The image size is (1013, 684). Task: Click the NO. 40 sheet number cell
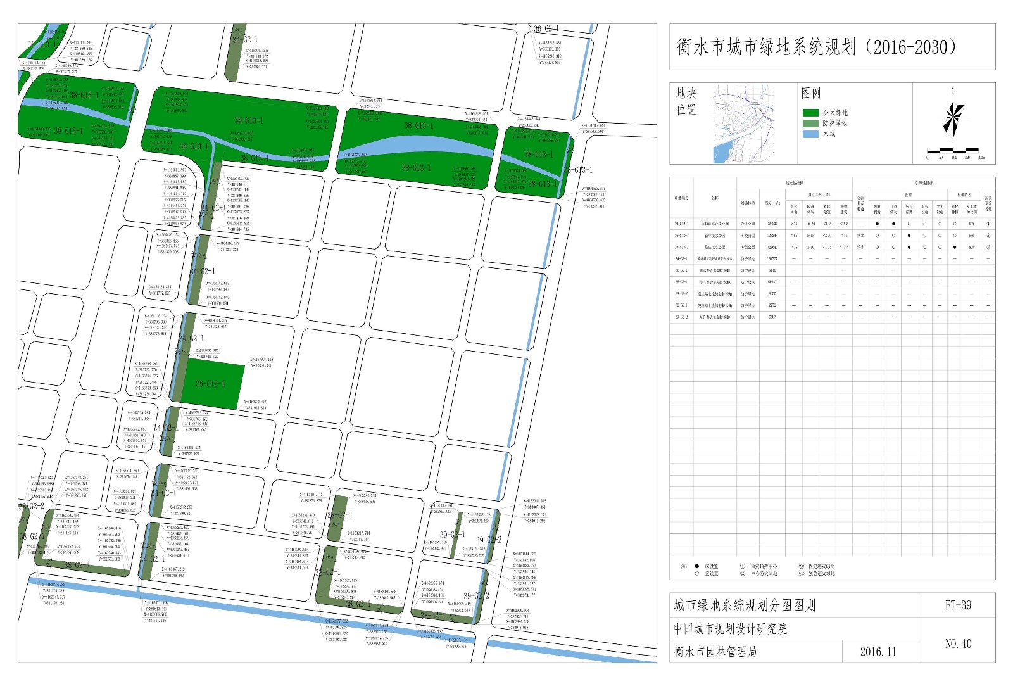pyautogui.click(x=957, y=643)
